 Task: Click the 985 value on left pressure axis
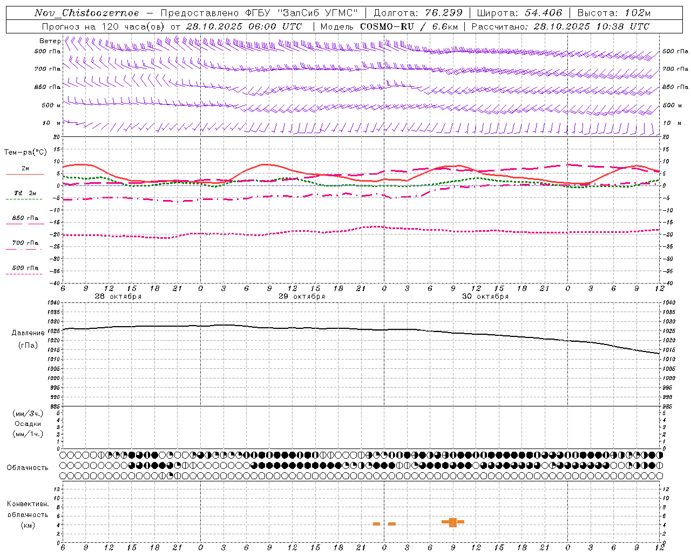[x=54, y=406]
